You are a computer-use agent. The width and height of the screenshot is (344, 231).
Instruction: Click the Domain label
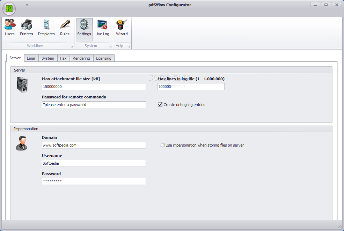pyautogui.click(x=49, y=137)
